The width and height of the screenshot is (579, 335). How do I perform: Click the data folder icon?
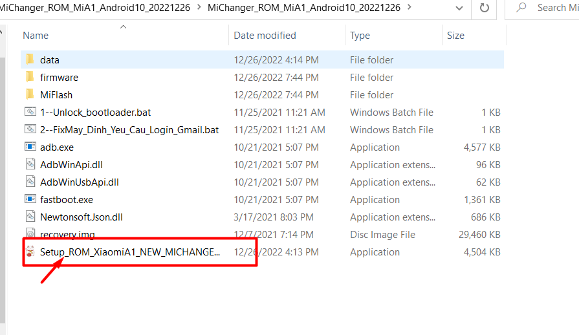tap(30, 59)
